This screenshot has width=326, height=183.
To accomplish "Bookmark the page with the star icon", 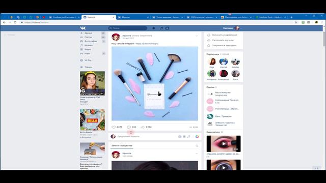I will pos(296,22).
